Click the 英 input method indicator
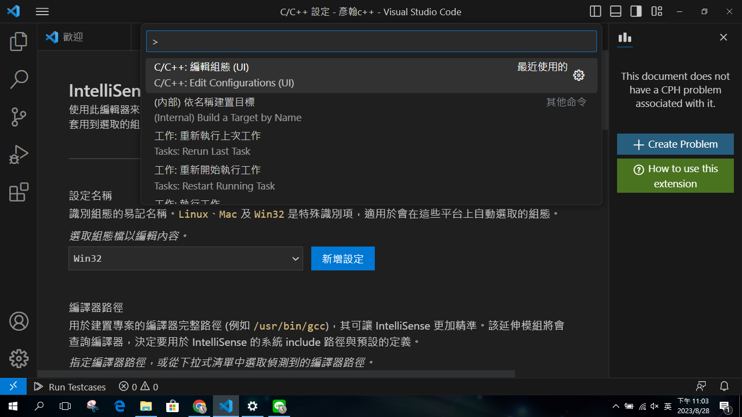This screenshot has height=417, width=742. coord(668,406)
